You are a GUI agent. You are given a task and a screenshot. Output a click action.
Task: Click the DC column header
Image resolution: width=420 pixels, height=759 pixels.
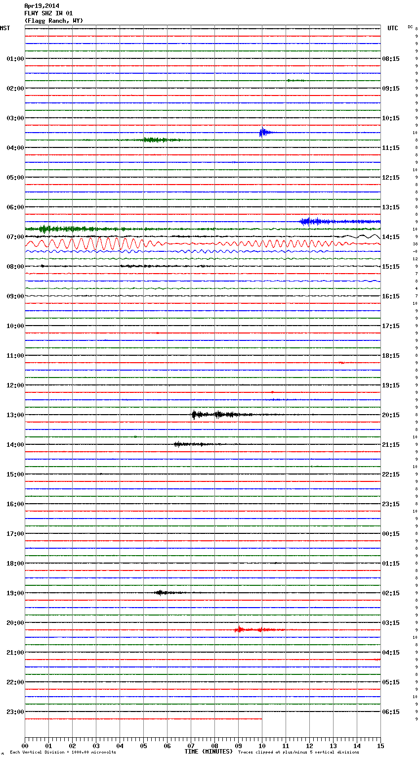(410, 27)
